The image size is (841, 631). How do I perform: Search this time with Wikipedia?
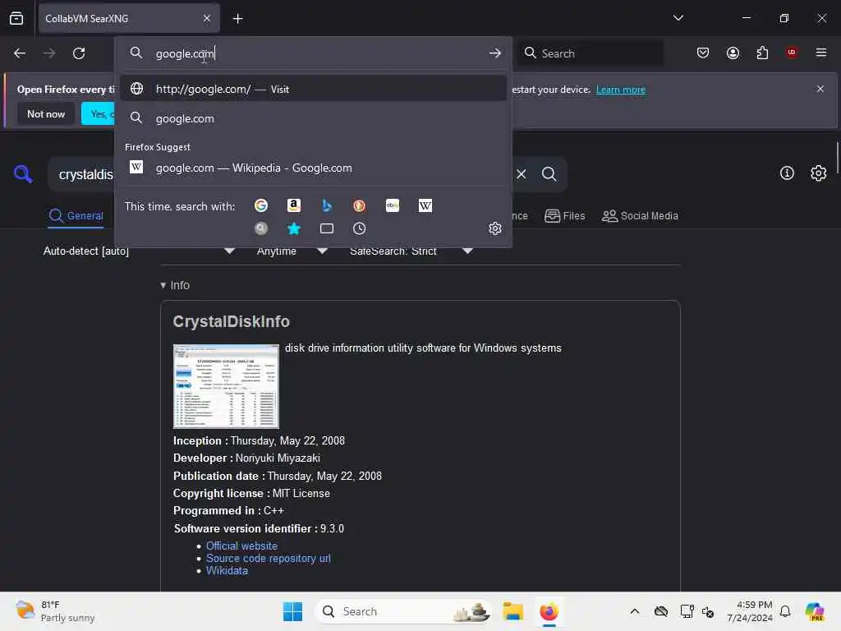pos(425,205)
